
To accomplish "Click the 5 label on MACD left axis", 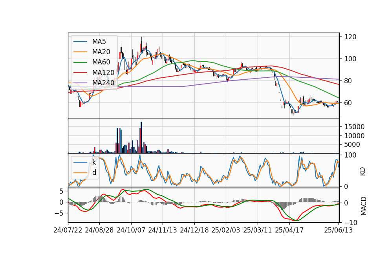I will [x=61, y=191].
